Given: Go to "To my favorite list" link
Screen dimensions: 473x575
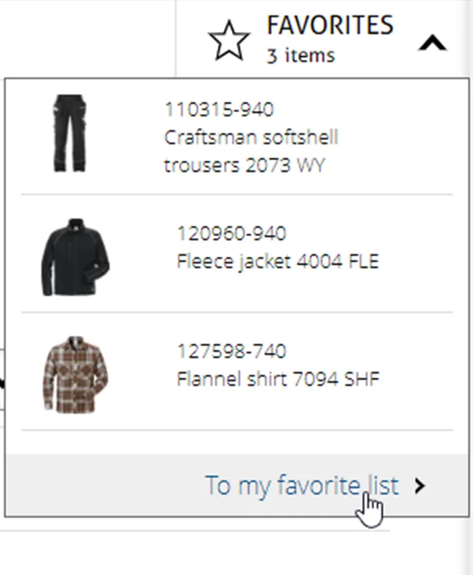Looking at the screenshot, I should pyautogui.click(x=302, y=485).
